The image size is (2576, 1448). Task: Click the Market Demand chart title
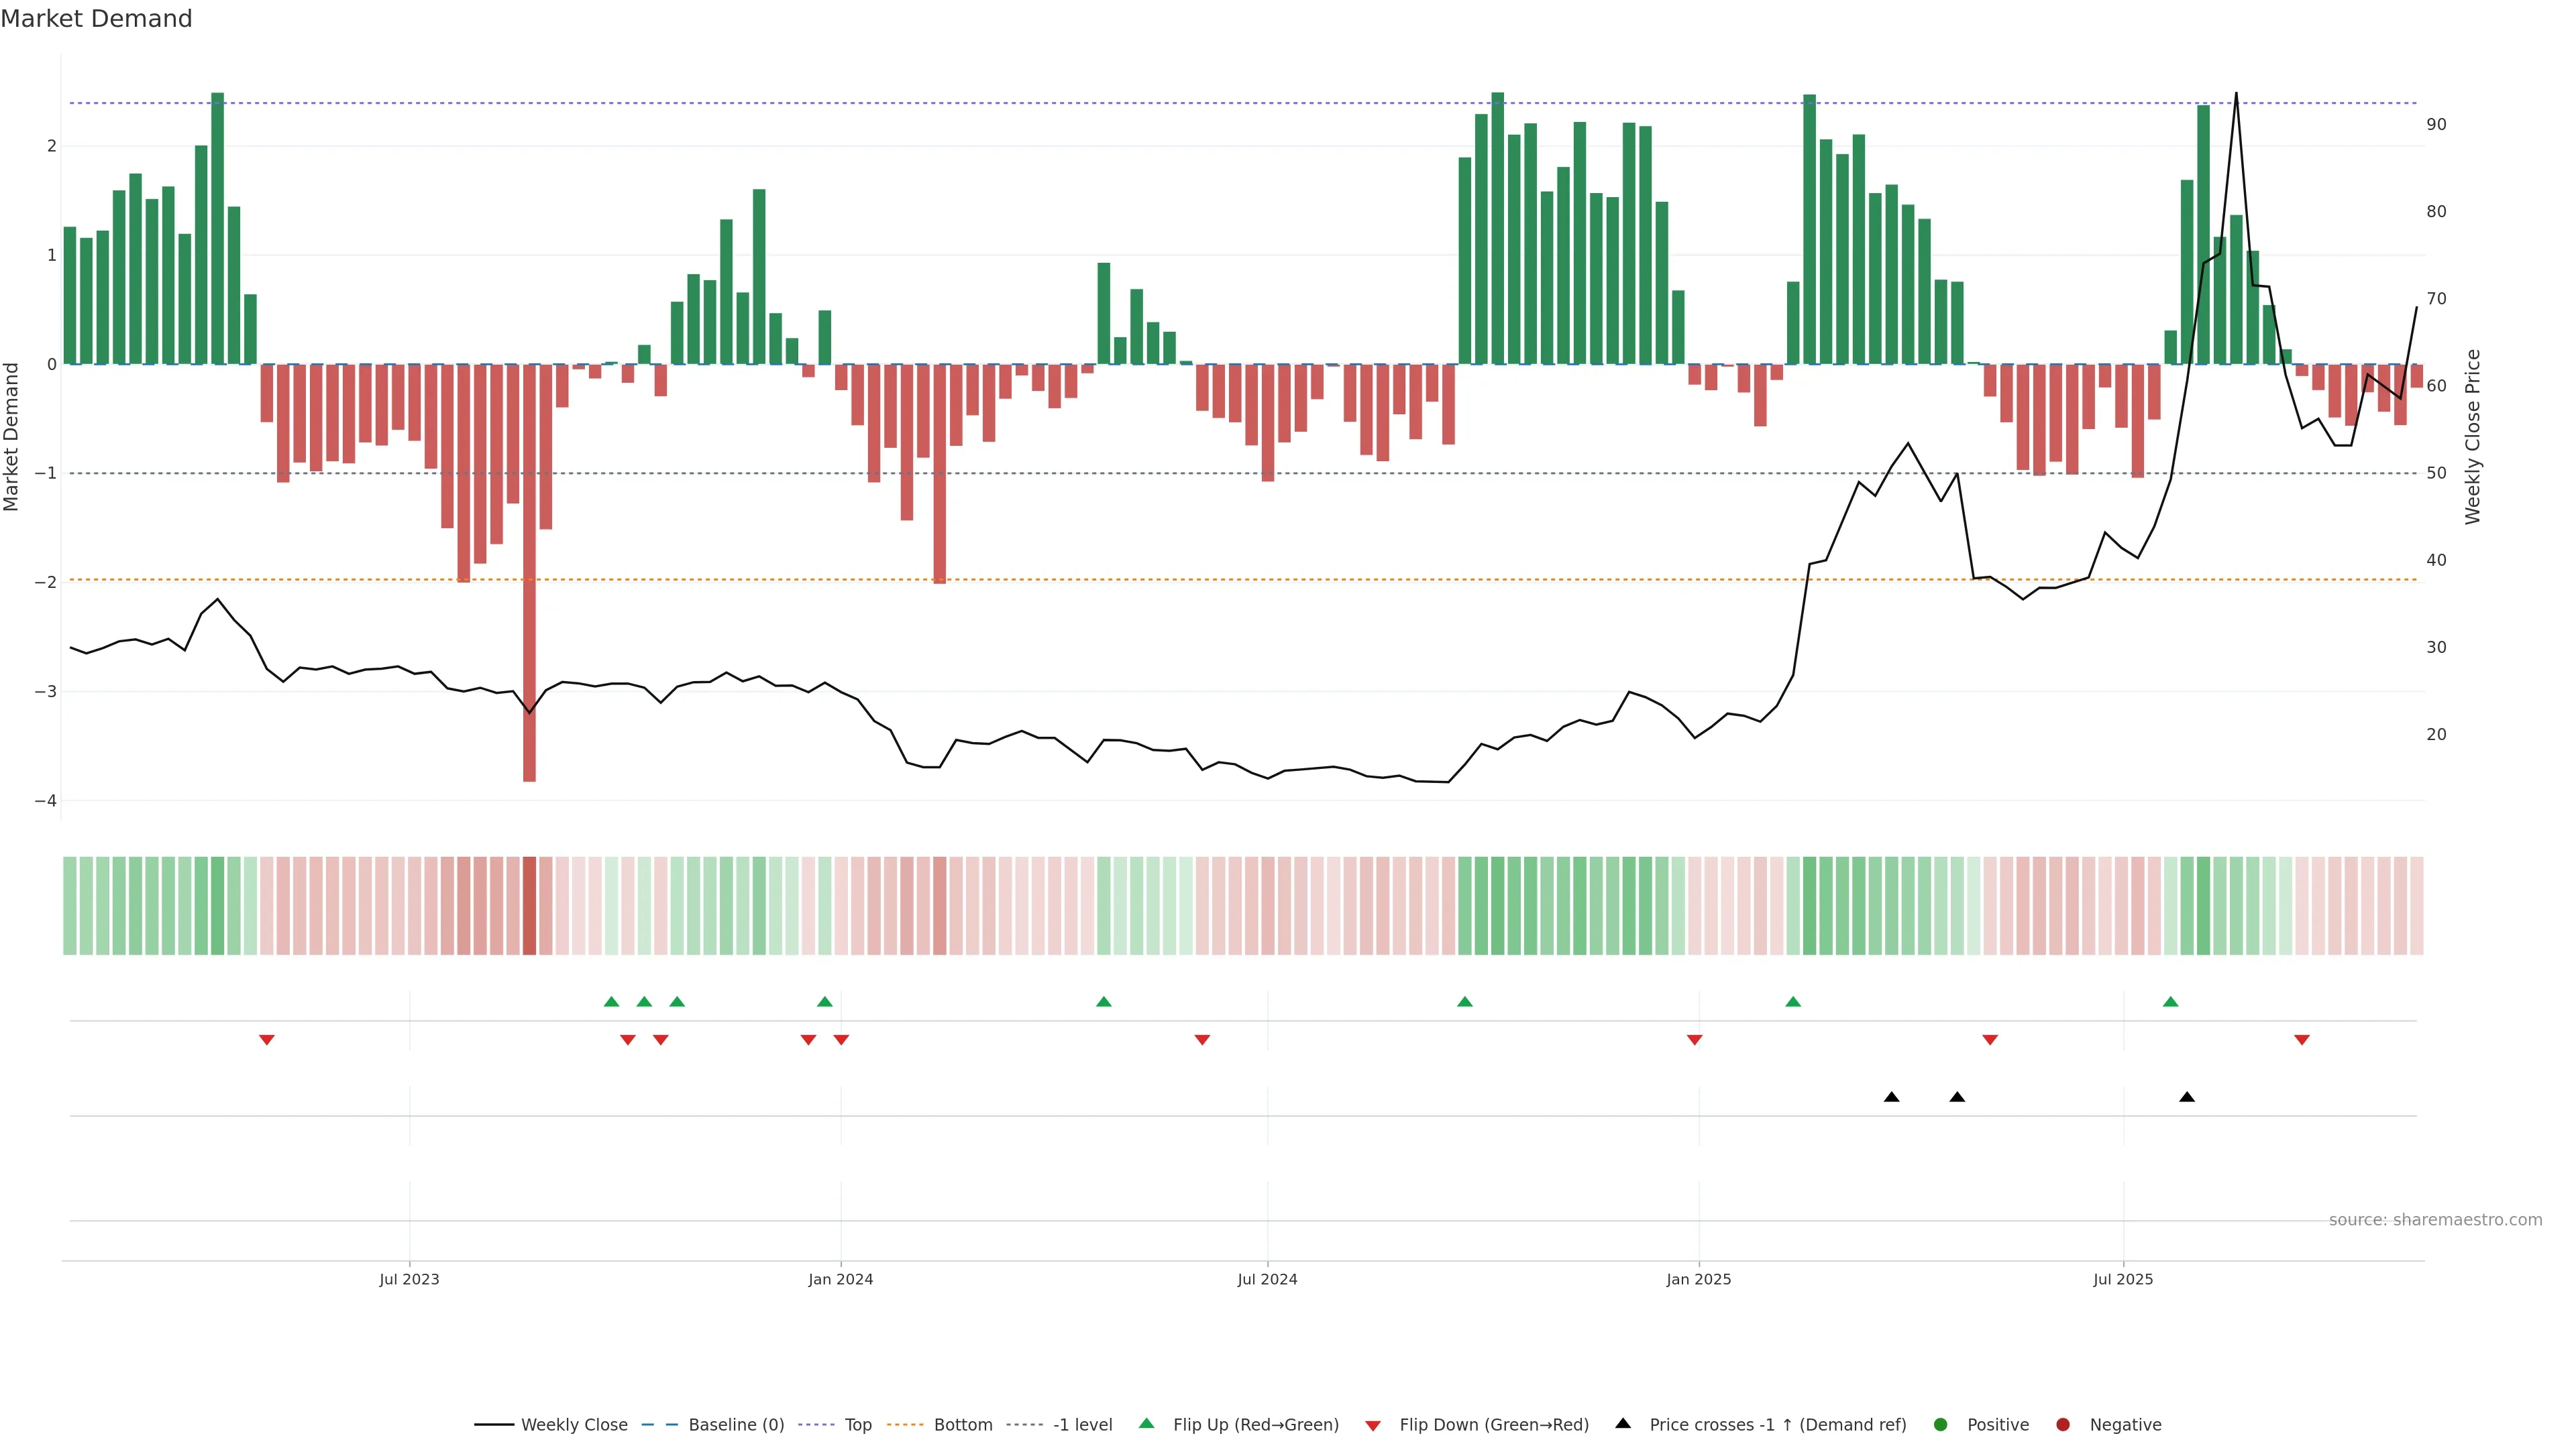[x=96, y=19]
